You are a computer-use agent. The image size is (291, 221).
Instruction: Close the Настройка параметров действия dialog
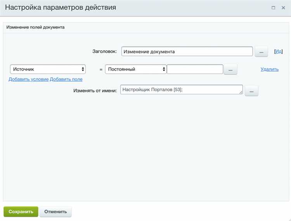tap(283, 8)
